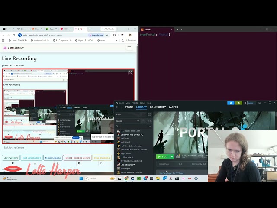Click the ready-to-play icon in Steam sidebar

151,121
